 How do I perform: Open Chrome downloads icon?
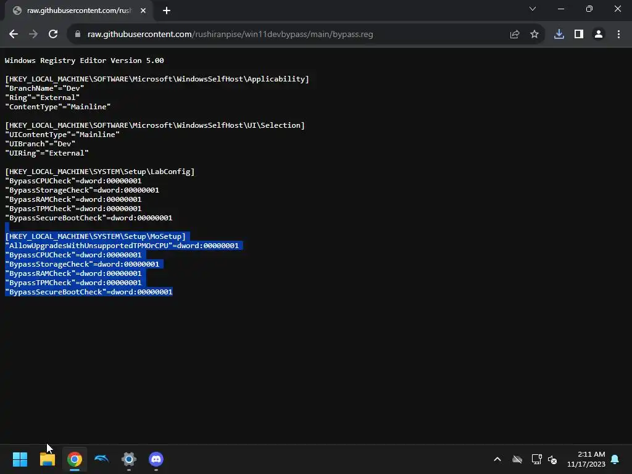(x=559, y=35)
